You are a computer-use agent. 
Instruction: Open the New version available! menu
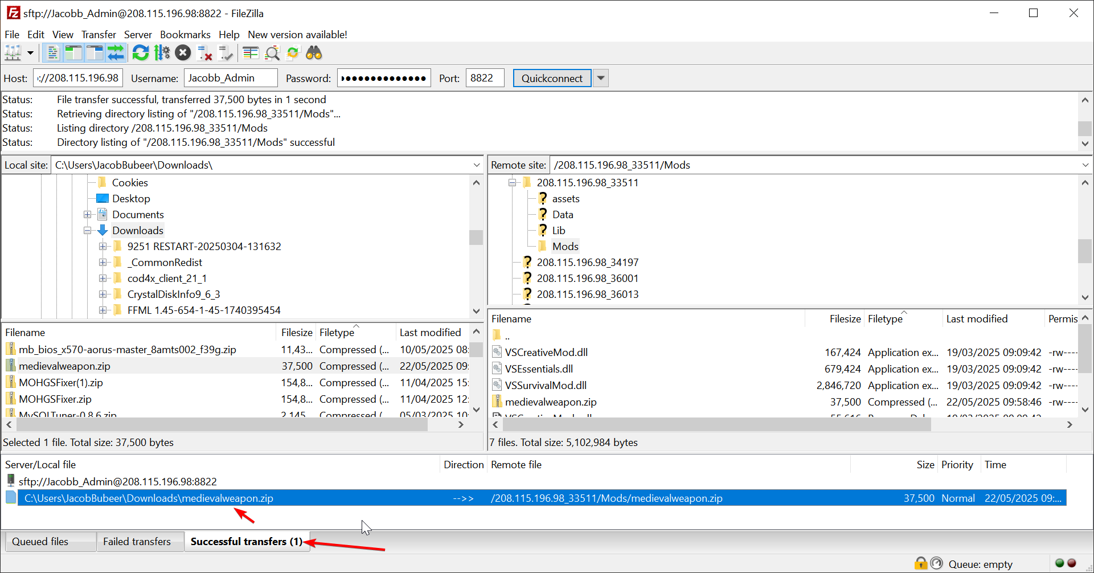point(297,35)
